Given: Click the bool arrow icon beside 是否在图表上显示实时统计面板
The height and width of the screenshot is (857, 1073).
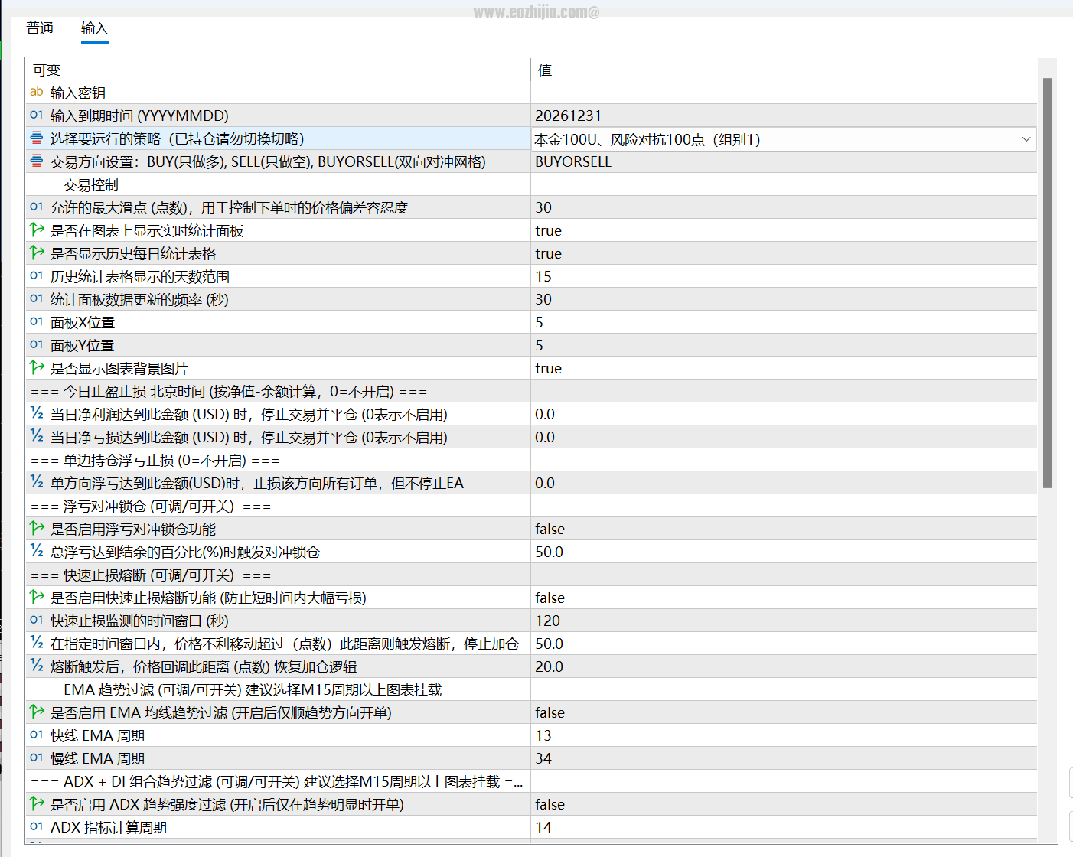Looking at the screenshot, I should point(37,230).
